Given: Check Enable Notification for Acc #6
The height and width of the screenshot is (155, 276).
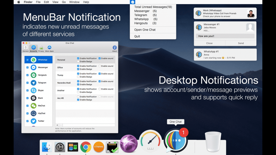Looking at the screenshot, I should click(78, 96).
